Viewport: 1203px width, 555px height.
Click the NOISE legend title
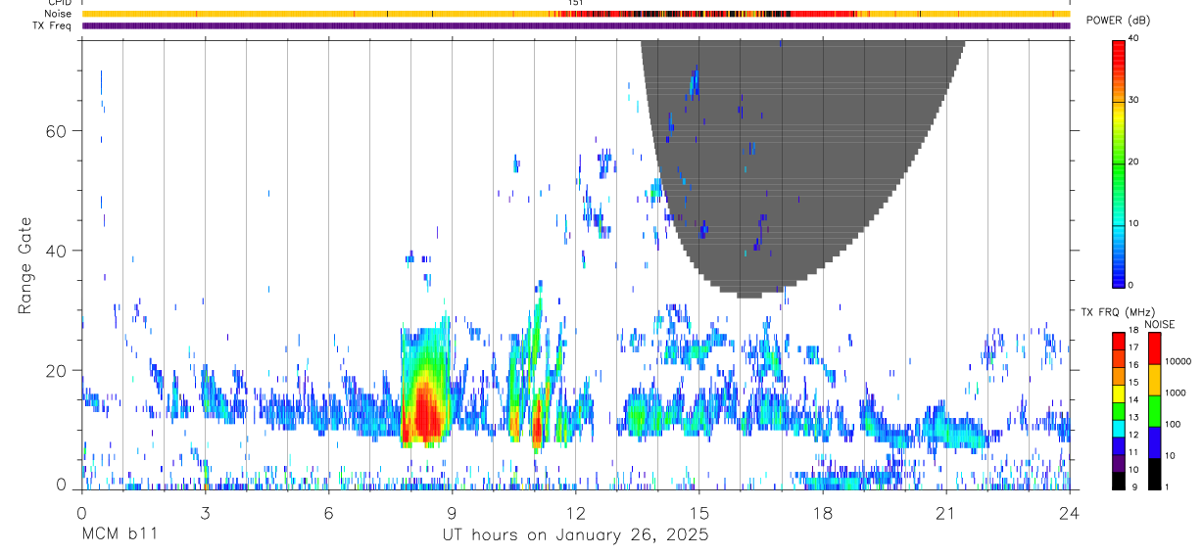tap(1159, 324)
